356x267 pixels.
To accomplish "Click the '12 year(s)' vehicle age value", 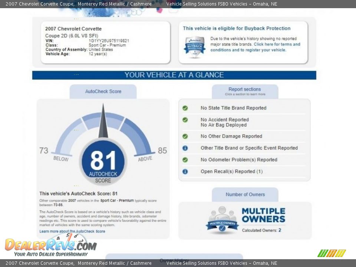I will tap(98, 54).
